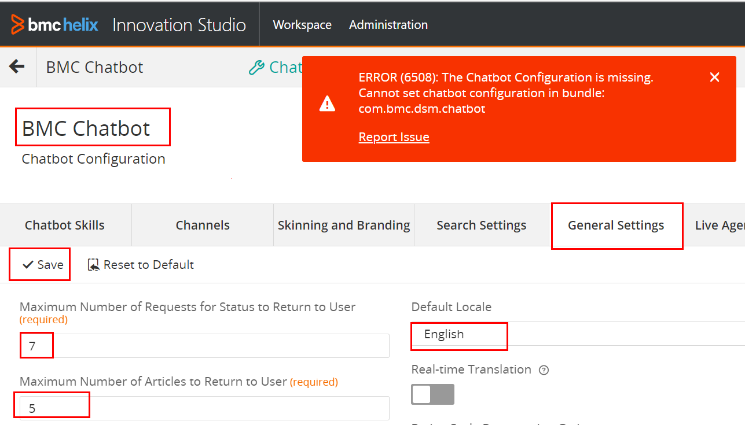
Task: Click the Default Locale label
Action: (452, 306)
